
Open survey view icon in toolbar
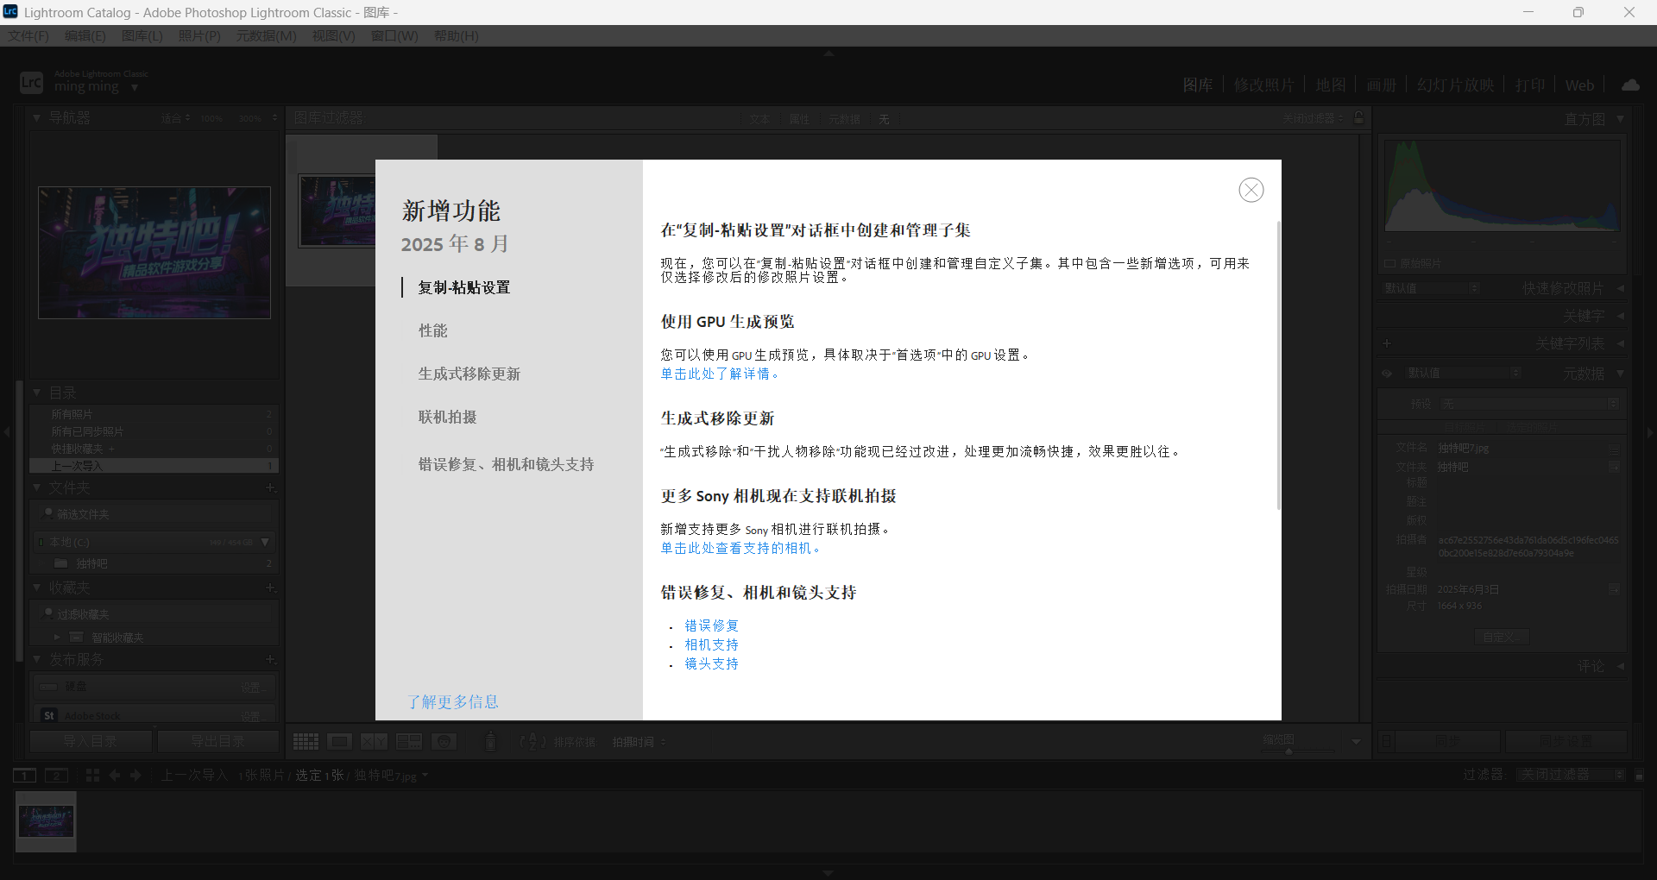pyautogui.click(x=408, y=742)
